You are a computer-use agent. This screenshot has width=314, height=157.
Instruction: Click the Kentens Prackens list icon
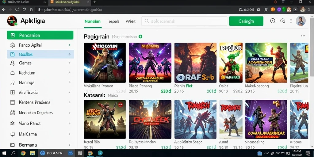[x=12, y=102]
